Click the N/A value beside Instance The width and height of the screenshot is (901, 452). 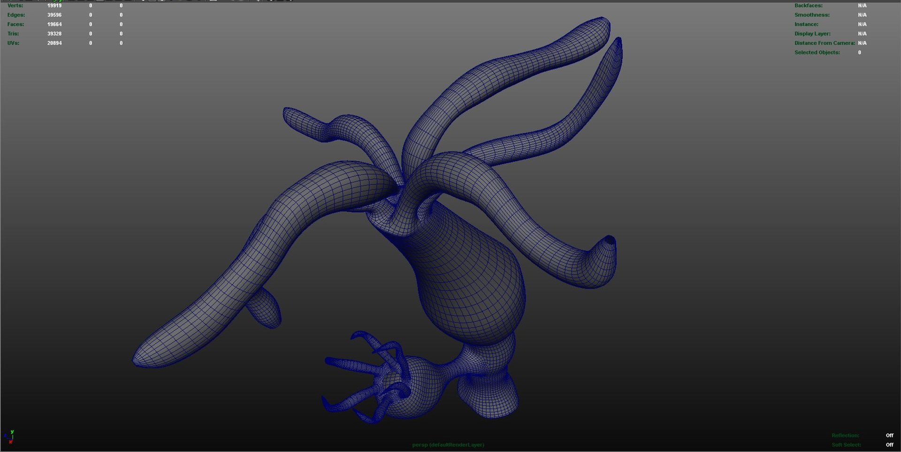pos(862,24)
